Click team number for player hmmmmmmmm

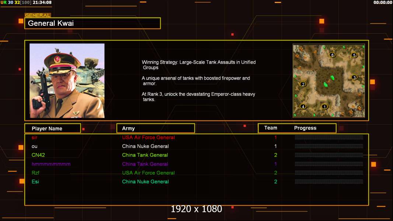(275, 164)
